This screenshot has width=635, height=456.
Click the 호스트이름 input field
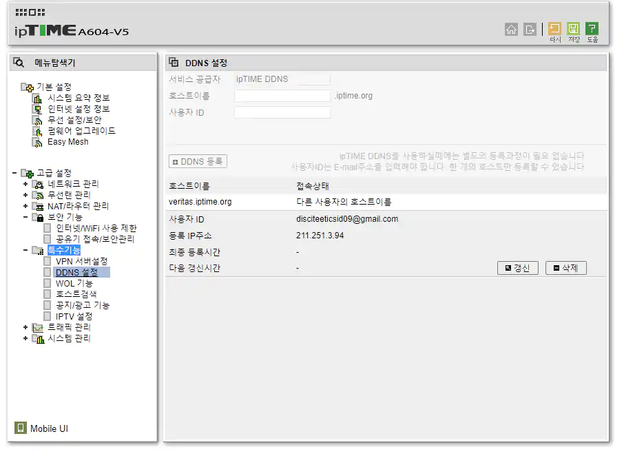coord(282,96)
